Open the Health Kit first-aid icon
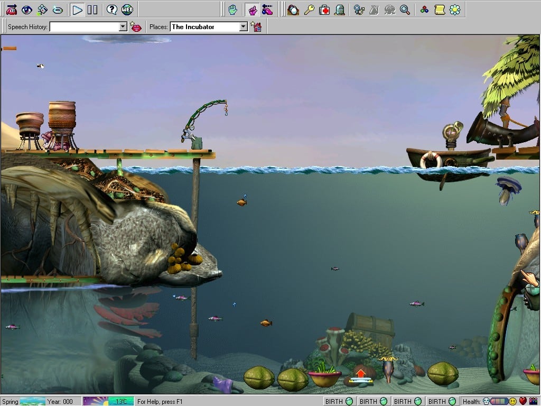Viewport: 541px width, 406px height. point(324,10)
